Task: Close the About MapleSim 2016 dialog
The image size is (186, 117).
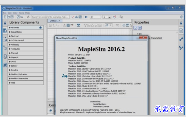Action: [x=143, y=37]
